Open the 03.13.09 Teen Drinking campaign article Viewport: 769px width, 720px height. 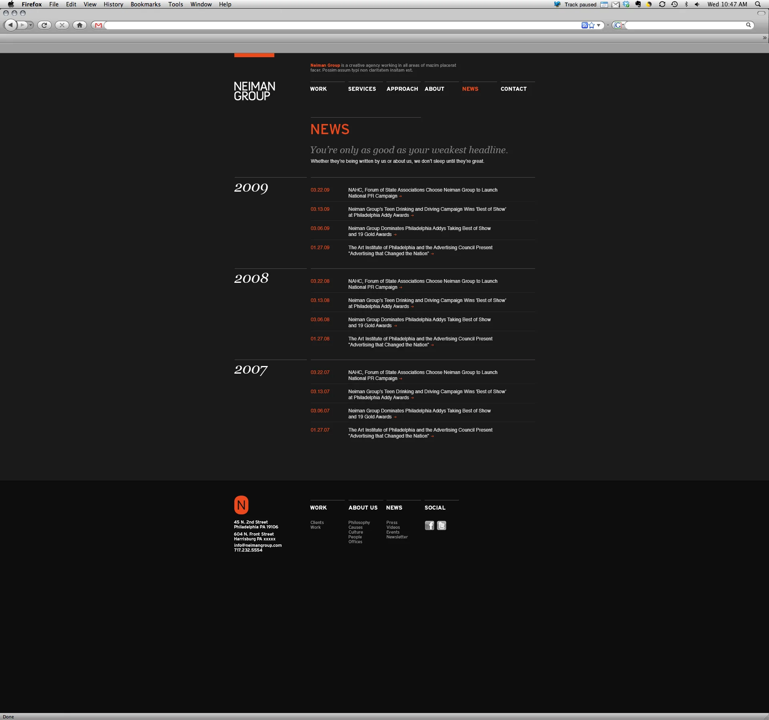point(427,212)
